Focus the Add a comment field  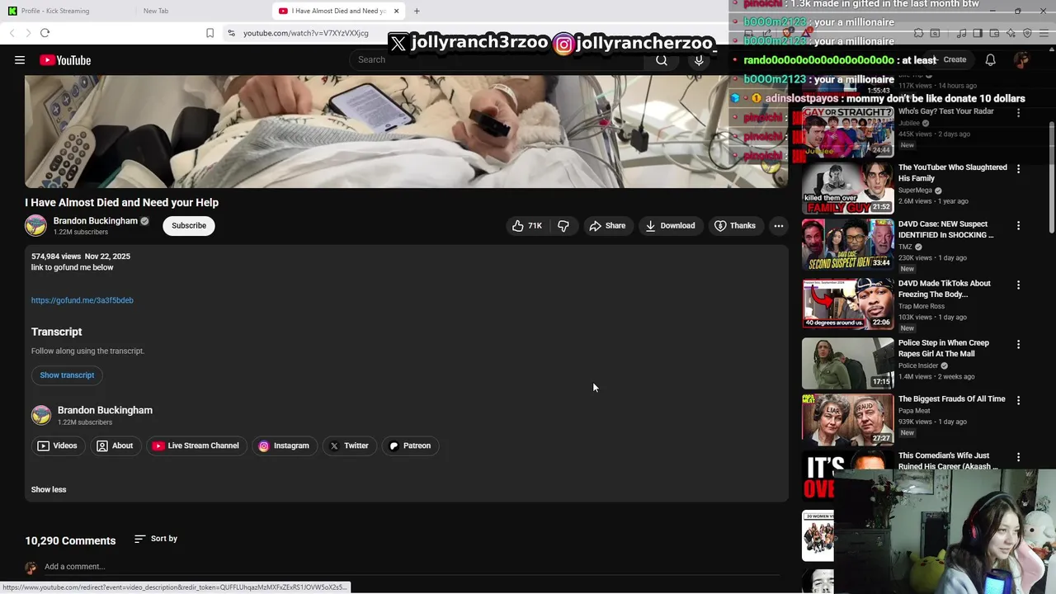411,567
